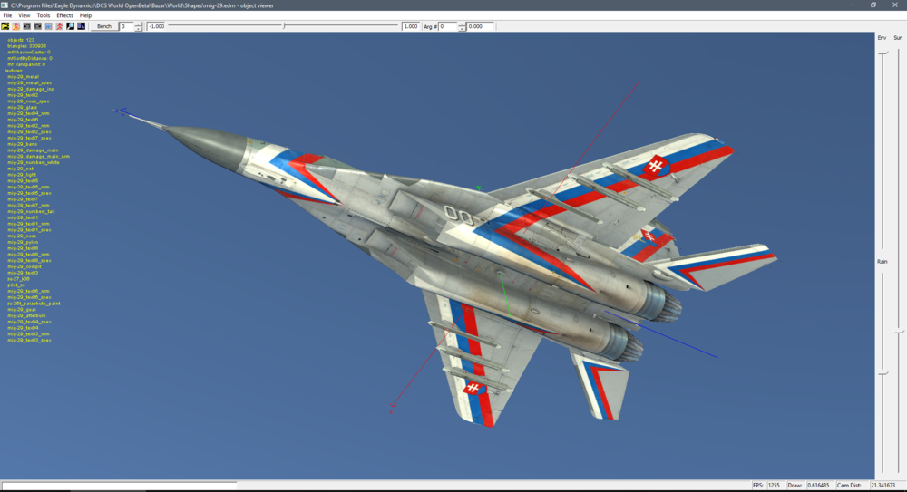
Task: Click the 'mig-29_cockpit' texture entry
Action: tap(24, 266)
